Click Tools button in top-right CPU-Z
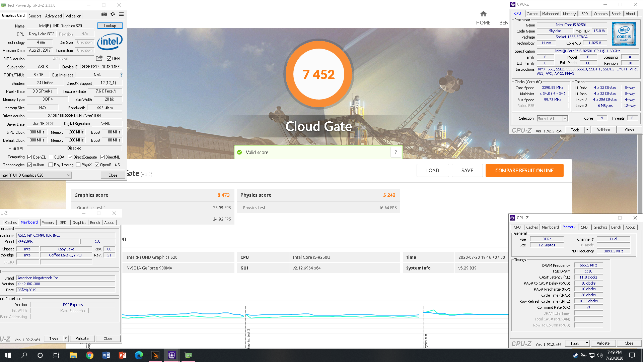The height and width of the screenshot is (362, 643). point(575,130)
